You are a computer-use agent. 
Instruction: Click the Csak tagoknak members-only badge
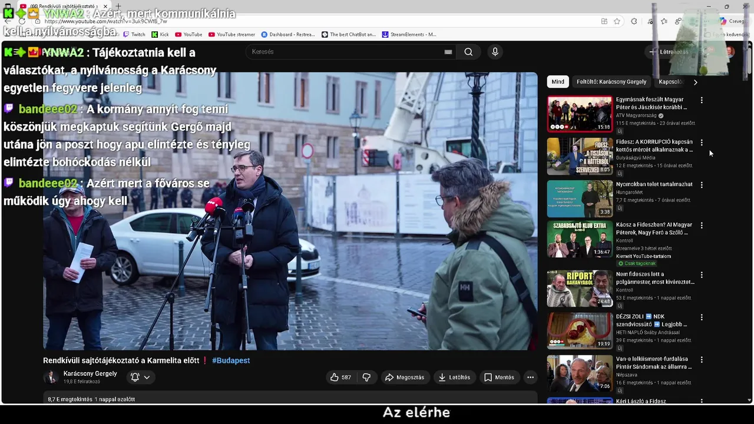(637, 263)
